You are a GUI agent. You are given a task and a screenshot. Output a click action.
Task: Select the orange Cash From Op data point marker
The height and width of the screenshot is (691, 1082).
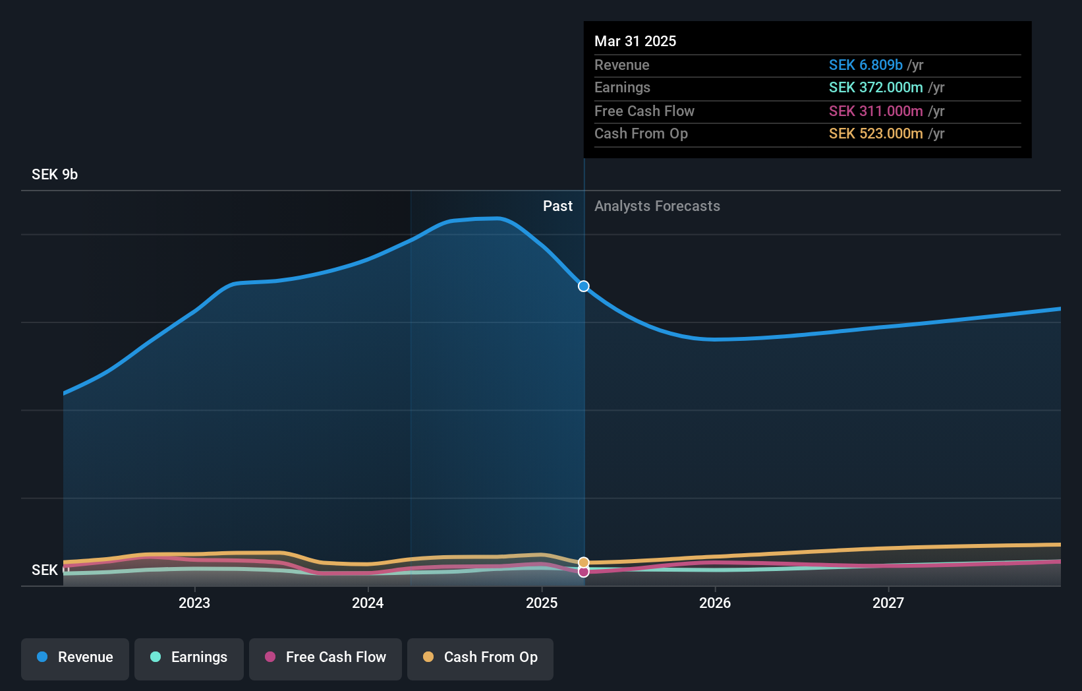[x=584, y=562]
